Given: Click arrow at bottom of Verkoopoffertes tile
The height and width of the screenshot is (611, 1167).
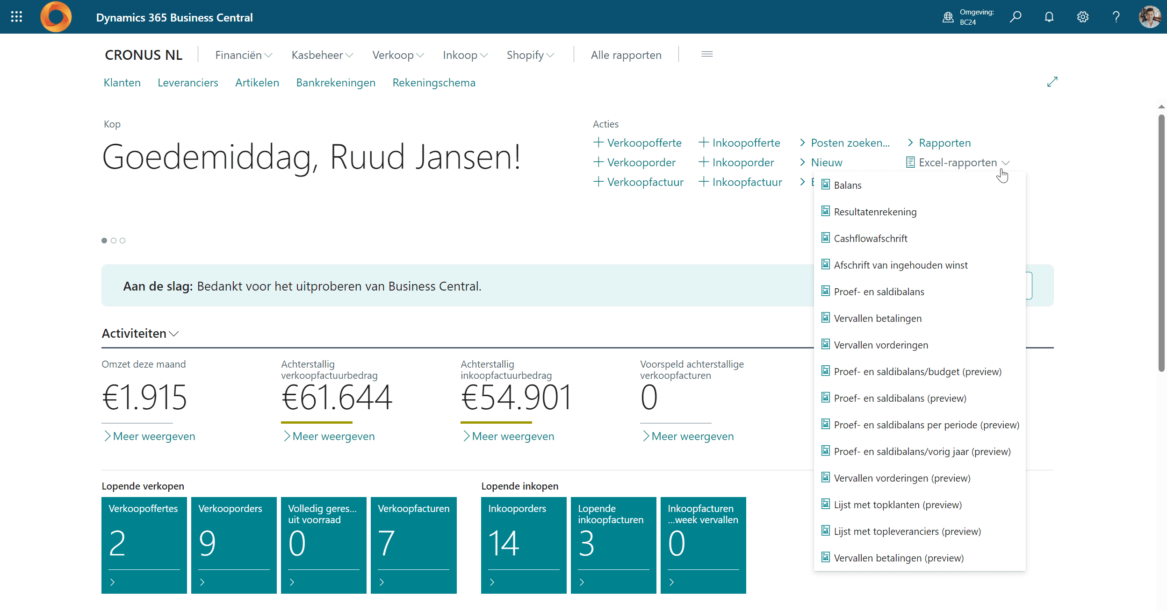Looking at the screenshot, I should point(112,582).
